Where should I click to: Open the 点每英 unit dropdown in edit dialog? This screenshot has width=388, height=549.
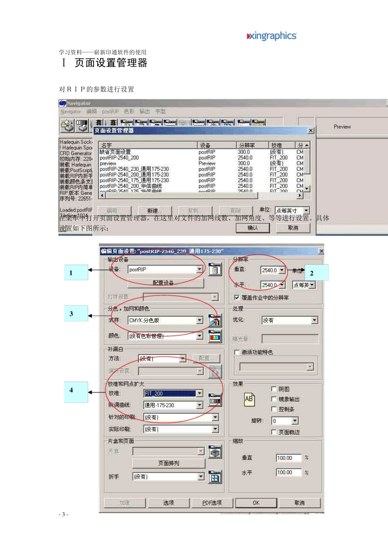coord(312,285)
